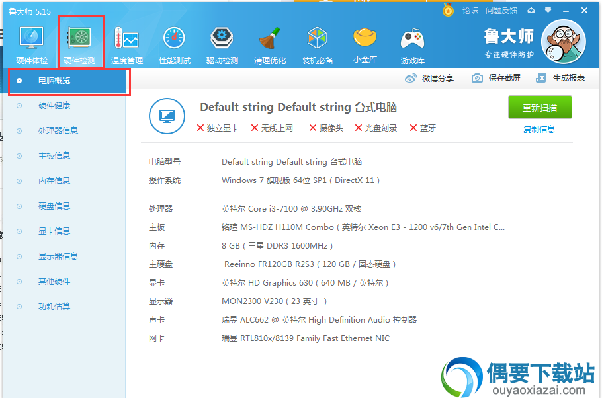Open 小金库 treasury

(365, 46)
